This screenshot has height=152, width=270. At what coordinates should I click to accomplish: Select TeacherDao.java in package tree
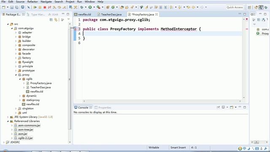click(40, 87)
